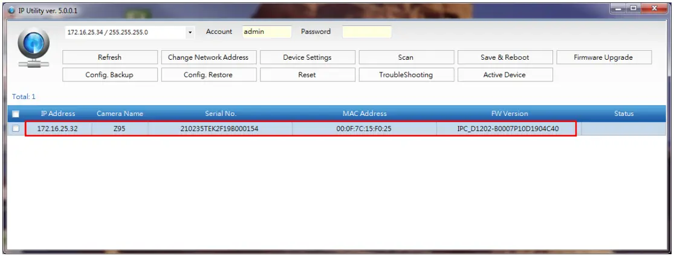Select MAC address 00:0F:7C:15:F0:25
Image resolution: width=674 pixels, height=256 pixels.
point(365,129)
